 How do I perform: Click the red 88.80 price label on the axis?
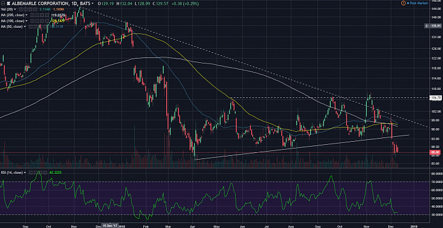436,152
